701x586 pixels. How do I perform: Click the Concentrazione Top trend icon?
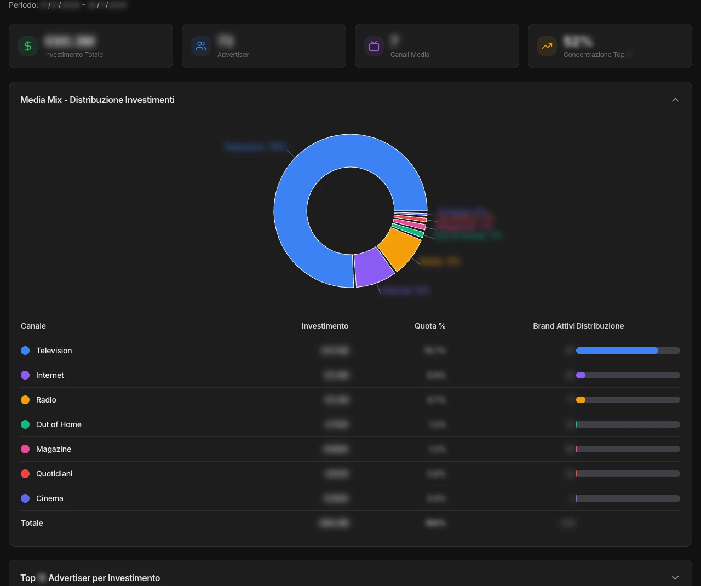click(x=547, y=46)
